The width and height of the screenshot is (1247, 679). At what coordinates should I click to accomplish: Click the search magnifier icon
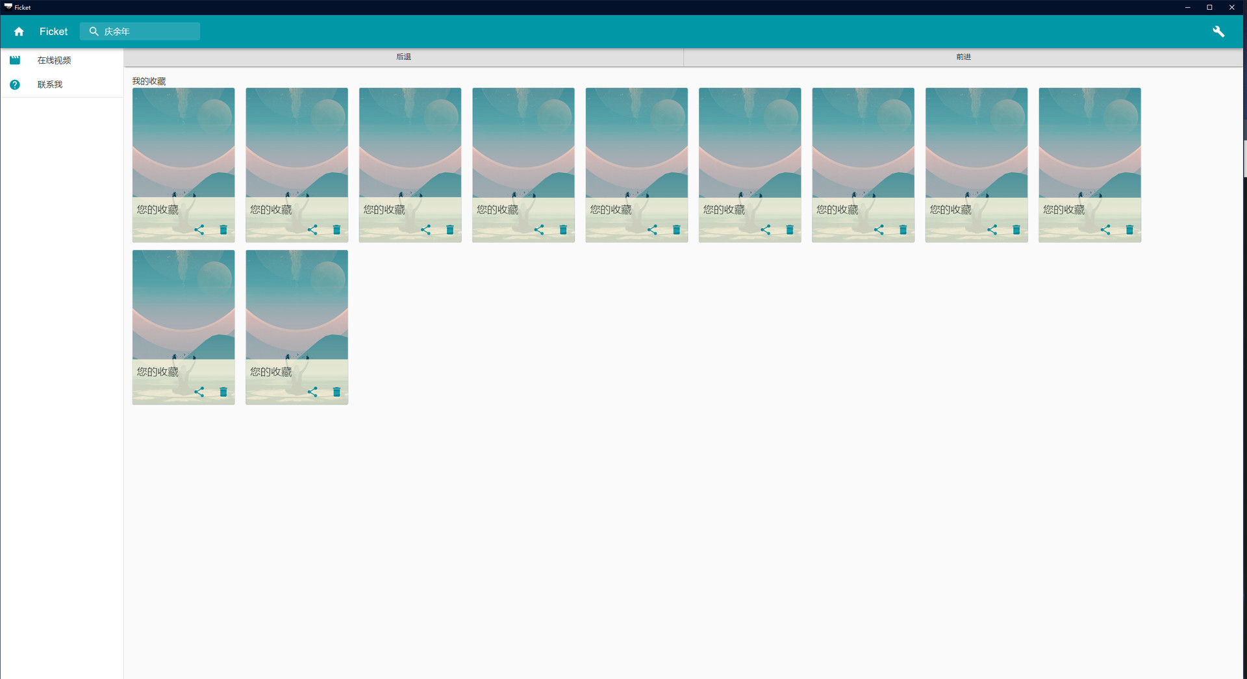point(94,31)
